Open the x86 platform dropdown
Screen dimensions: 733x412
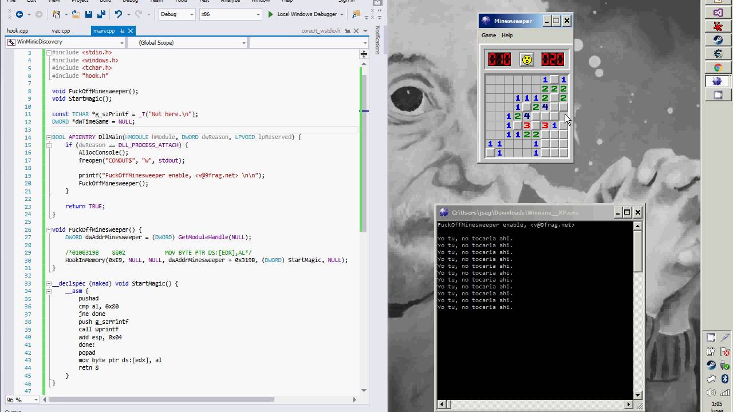coord(230,14)
